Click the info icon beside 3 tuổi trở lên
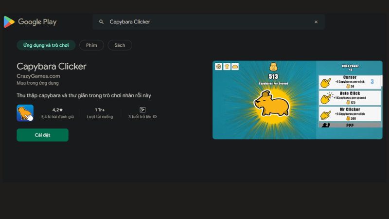389x219 pixels. tap(155, 117)
